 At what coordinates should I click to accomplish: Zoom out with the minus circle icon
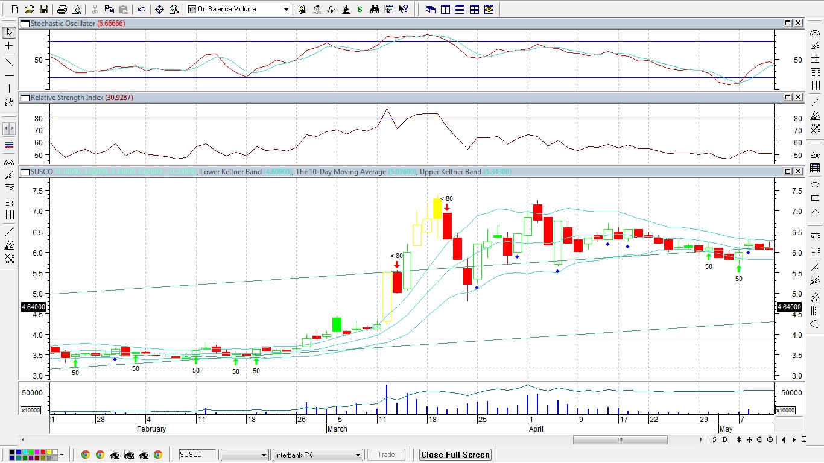(x=759, y=439)
